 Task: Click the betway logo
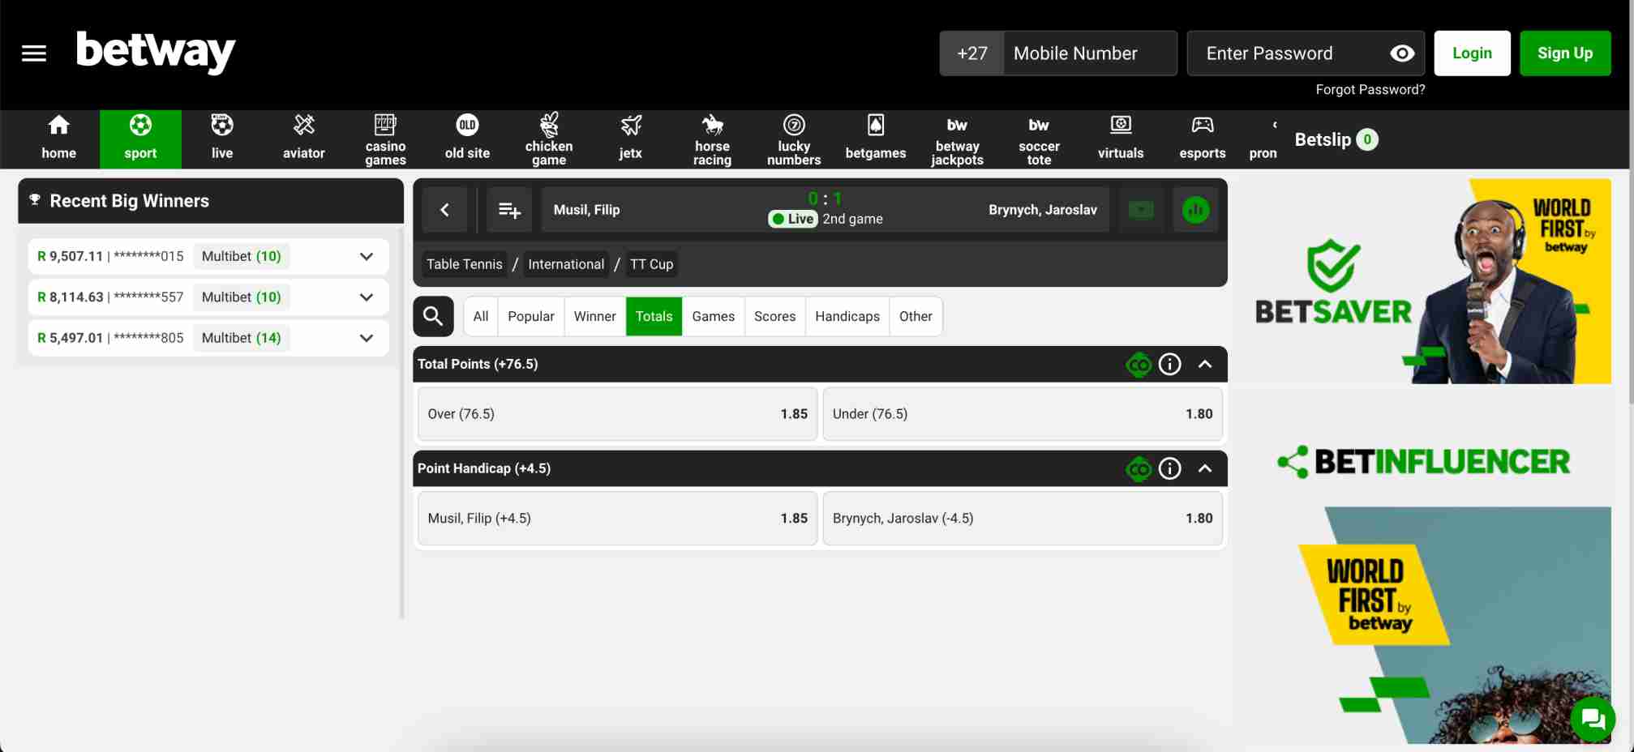155,52
